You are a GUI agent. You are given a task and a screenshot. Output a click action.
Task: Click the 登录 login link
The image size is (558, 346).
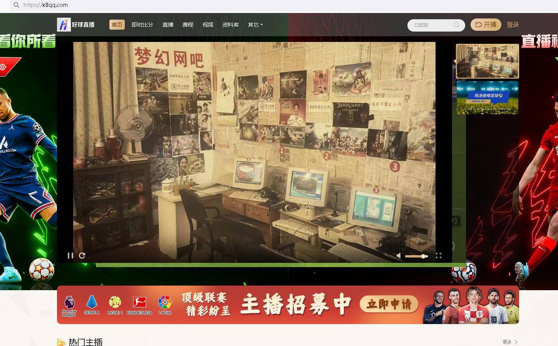click(x=513, y=24)
